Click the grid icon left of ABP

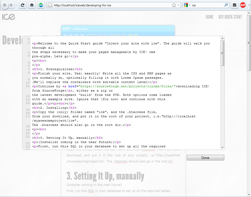point(234,5)
